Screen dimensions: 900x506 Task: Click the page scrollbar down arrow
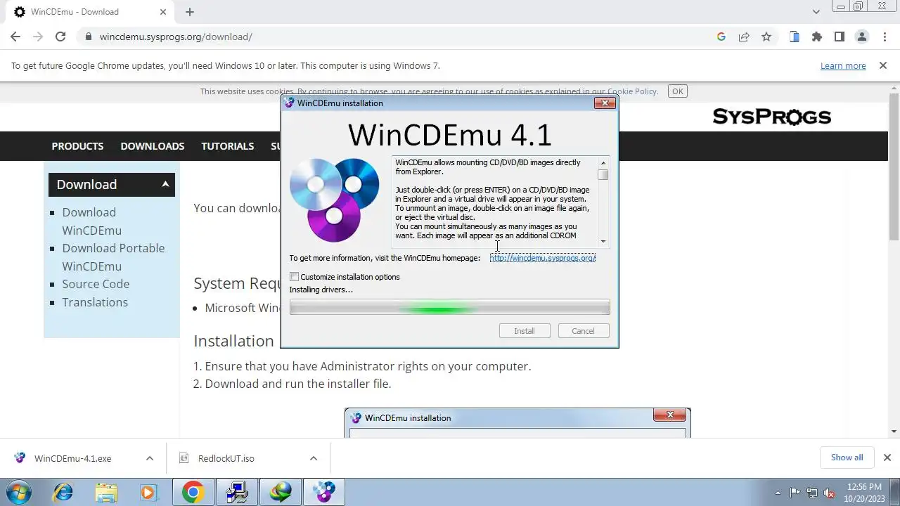pyautogui.click(x=894, y=432)
